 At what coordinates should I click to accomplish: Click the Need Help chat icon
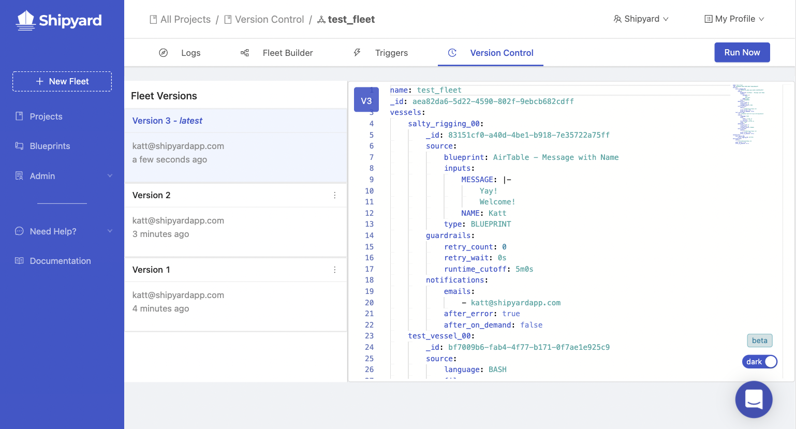pos(19,231)
